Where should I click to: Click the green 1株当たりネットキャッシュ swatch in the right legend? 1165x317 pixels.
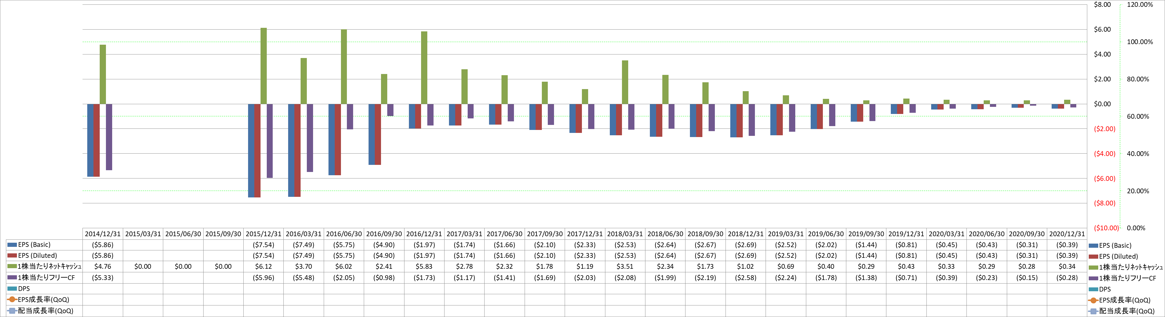[1093, 267]
